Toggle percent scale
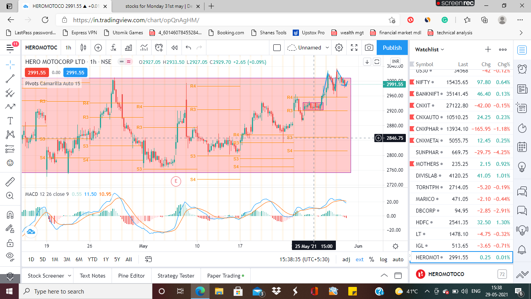The image size is (531, 299). point(372,259)
